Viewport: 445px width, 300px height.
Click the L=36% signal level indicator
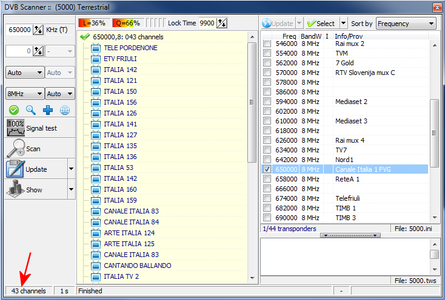tap(94, 23)
